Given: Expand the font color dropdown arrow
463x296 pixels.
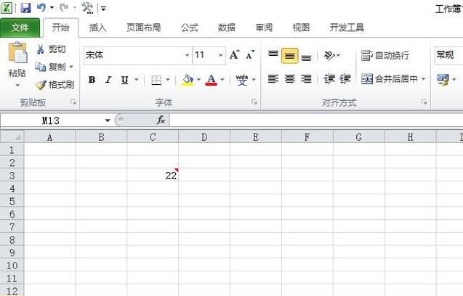Looking at the screenshot, I should tap(222, 79).
